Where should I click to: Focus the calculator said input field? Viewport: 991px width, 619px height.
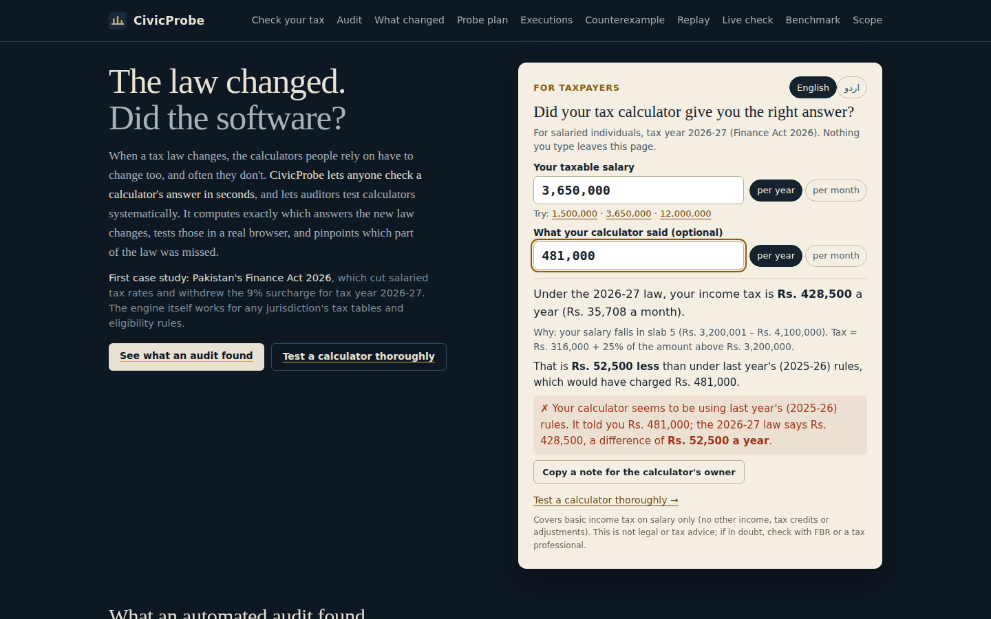point(639,256)
